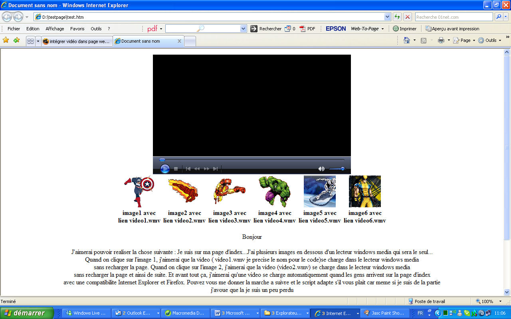Switch to Macromedia D... taskbar button
Image resolution: width=511 pixels, height=319 pixels.
186,313
